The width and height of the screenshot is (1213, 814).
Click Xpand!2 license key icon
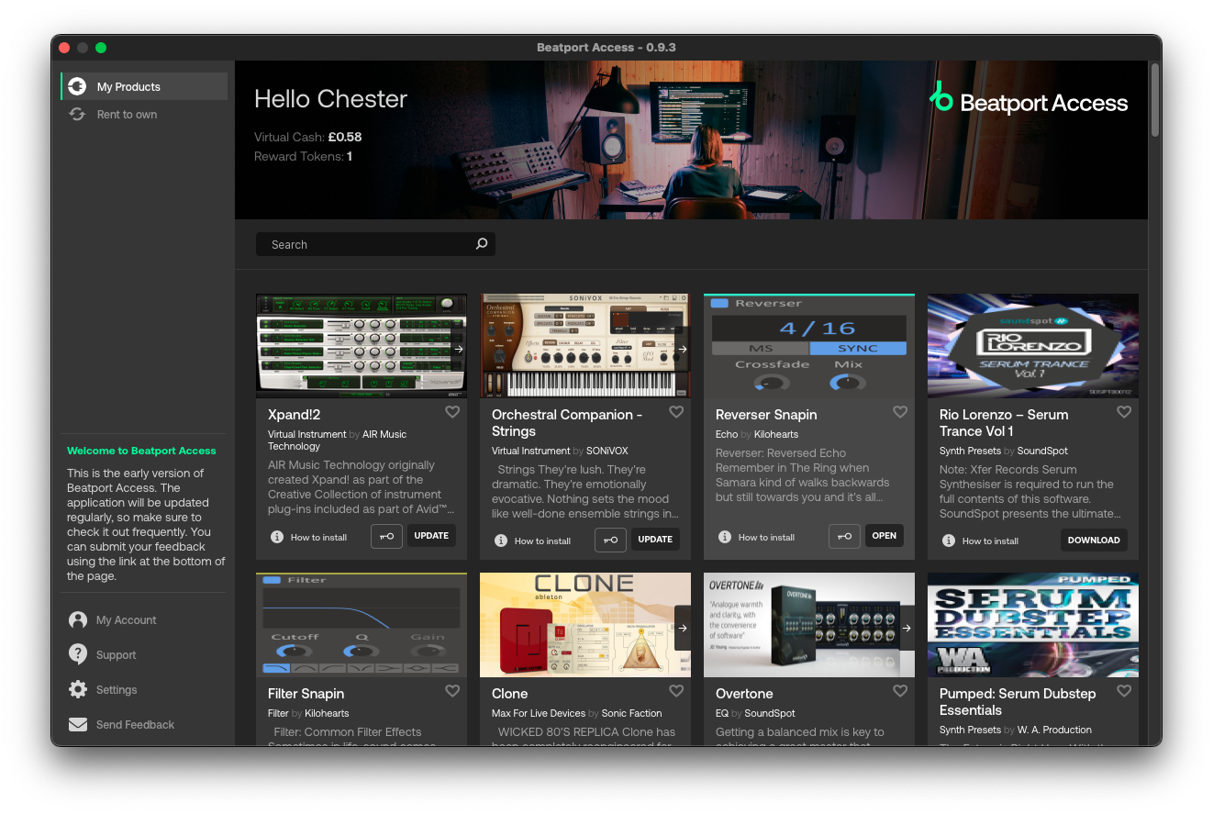(386, 536)
